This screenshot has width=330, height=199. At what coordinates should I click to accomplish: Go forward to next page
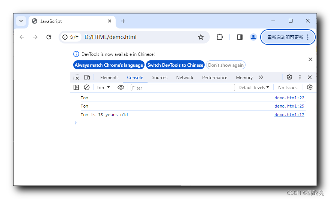click(35, 37)
